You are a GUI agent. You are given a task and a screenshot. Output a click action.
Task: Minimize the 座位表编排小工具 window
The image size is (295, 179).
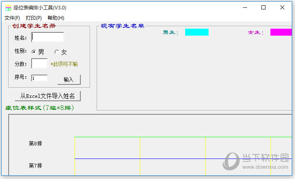coord(245,7)
